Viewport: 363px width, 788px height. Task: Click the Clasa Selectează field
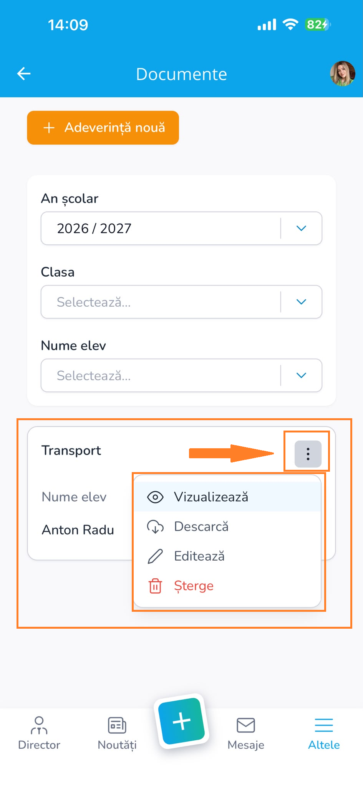[x=181, y=302]
